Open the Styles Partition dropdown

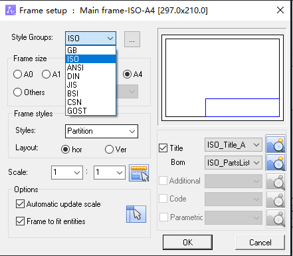(102, 131)
